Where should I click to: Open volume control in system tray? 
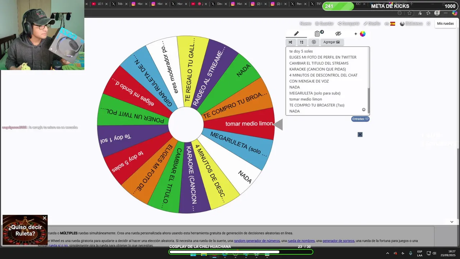434,253
